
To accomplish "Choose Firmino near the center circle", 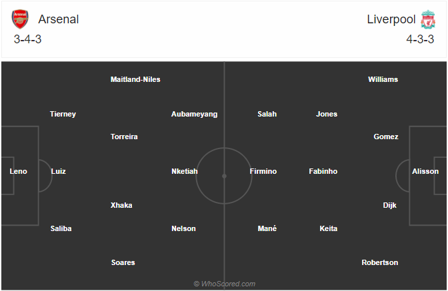I will click(x=263, y=171).
